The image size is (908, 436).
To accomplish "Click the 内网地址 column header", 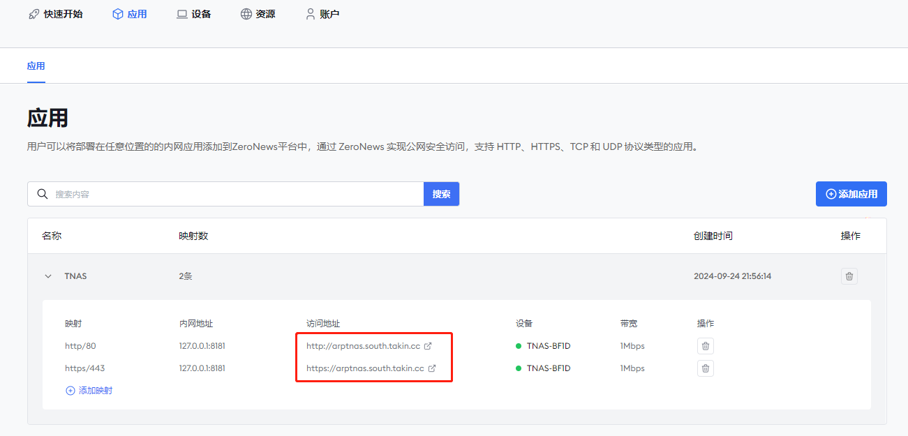I will tap(196, 324).
